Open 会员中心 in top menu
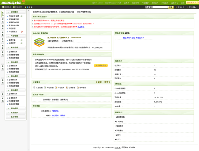Screen dimensions: 199x151 coord(175,3)
